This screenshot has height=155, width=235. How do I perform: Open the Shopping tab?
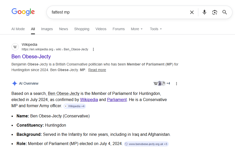click(x=82, y=29)
